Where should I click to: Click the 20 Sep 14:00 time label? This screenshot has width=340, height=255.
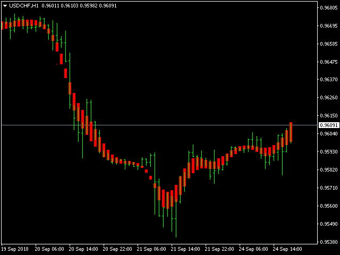83,249
